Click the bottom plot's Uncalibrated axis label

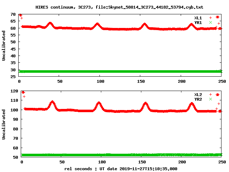click(x=4, y=124)
